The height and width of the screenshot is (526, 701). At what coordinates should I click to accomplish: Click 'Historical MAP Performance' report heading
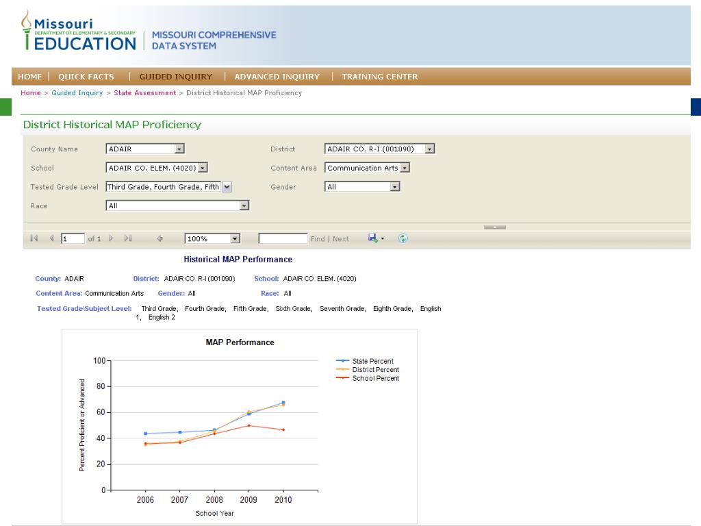pos(238,260)
